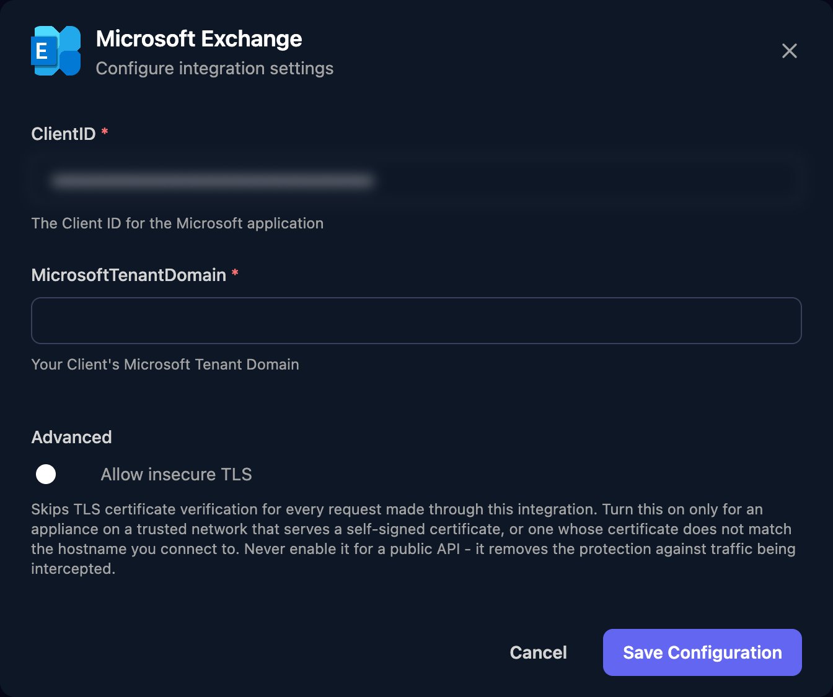This screenshot has width=833, height=697.
Task: Focus the ClientID input field
Action: 416,180
